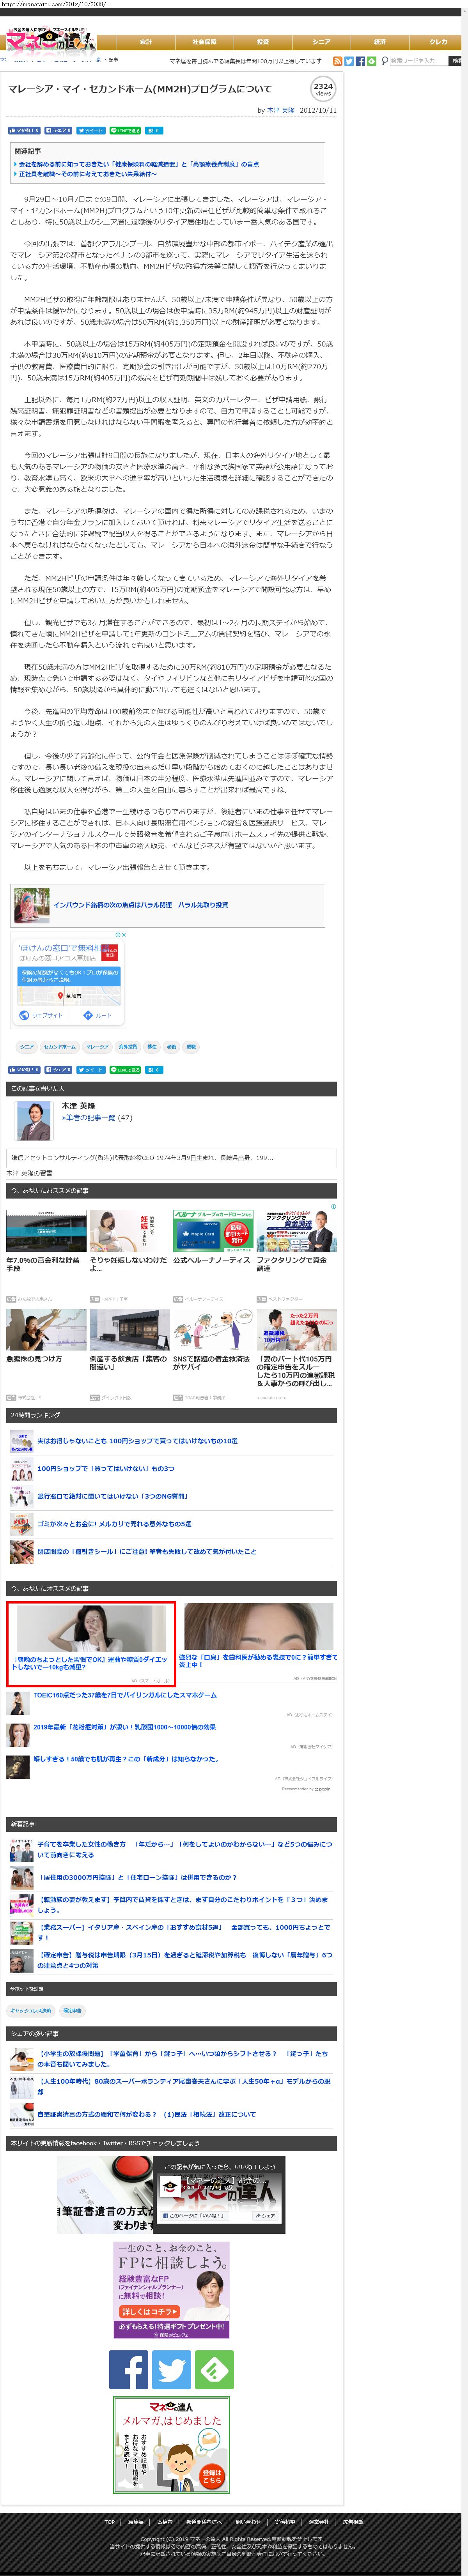Click the キャッシュレス決済 keyword tag
Image resolution: width=468 pixels, height=2576 pixels.
(x=30, y=2010)
